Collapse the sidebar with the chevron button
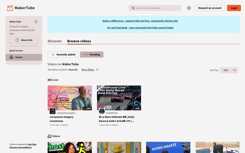The height and width of the screenshot is (153, 245). (x=36, y=22)
